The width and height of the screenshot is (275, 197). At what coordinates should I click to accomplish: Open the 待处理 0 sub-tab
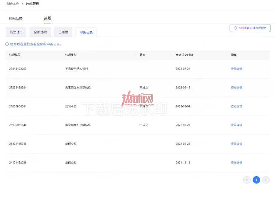(x=16, y=32)
